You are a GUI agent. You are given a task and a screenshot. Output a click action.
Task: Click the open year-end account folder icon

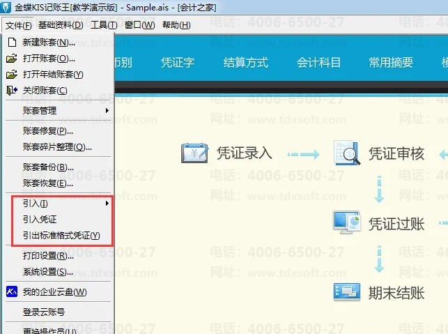pos(12,75)
